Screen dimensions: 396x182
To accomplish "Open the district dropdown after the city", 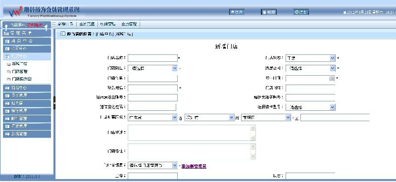I will (x=266, y=118).
